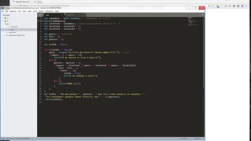Click the tab history forward arrow

41,15
